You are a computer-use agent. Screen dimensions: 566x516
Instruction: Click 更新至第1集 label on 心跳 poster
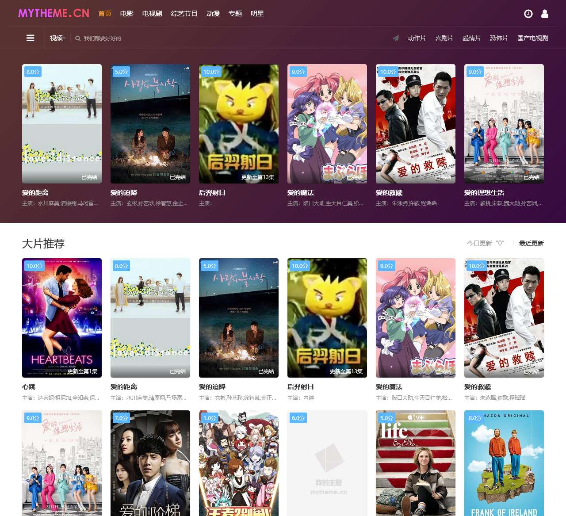(82, 371)
